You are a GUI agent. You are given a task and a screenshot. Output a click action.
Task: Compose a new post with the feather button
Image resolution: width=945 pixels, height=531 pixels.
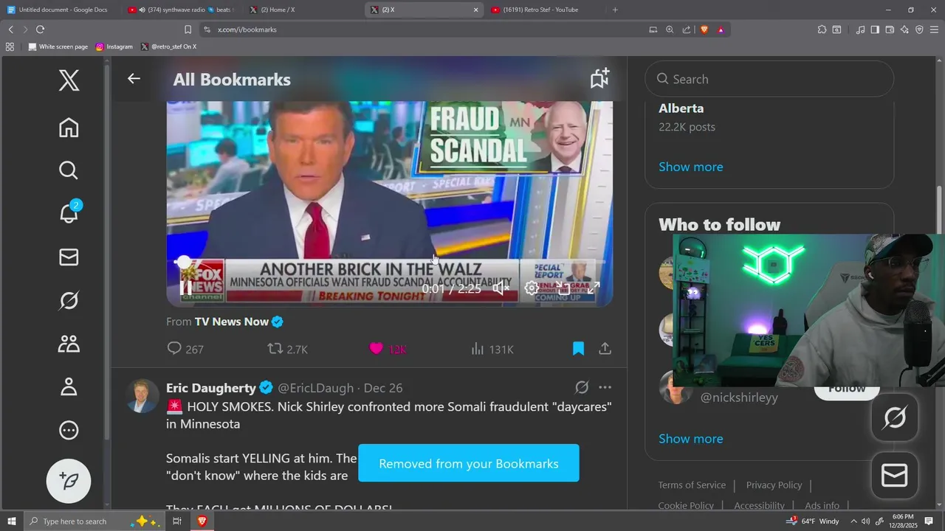click(x=69, y=481)
